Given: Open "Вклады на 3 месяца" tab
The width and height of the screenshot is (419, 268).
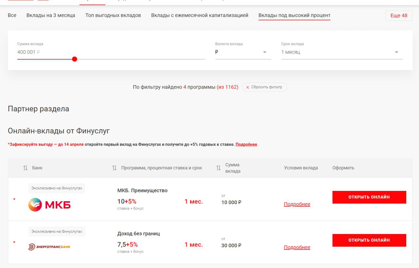Looking at the screenshot, I should [x=51, y=15].
